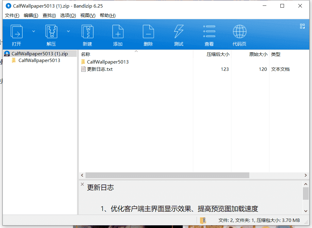
Task: Open the 编辑(E) menu
Action: click(31, 16)
